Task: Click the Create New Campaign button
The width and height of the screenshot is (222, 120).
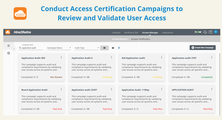Action: [202, 48]
